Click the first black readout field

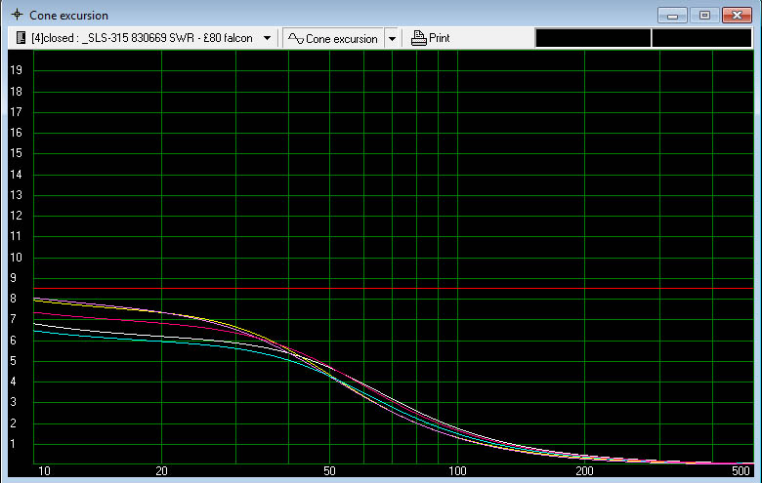coord(592,38)
